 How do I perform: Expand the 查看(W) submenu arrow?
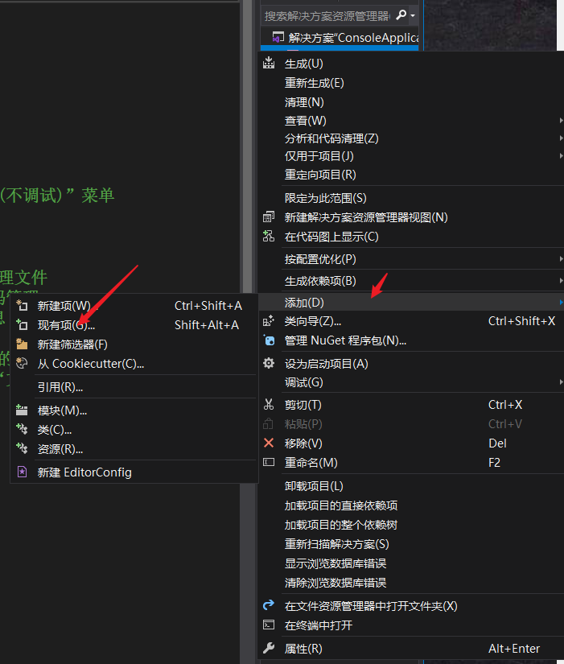(x=561, y=120)
